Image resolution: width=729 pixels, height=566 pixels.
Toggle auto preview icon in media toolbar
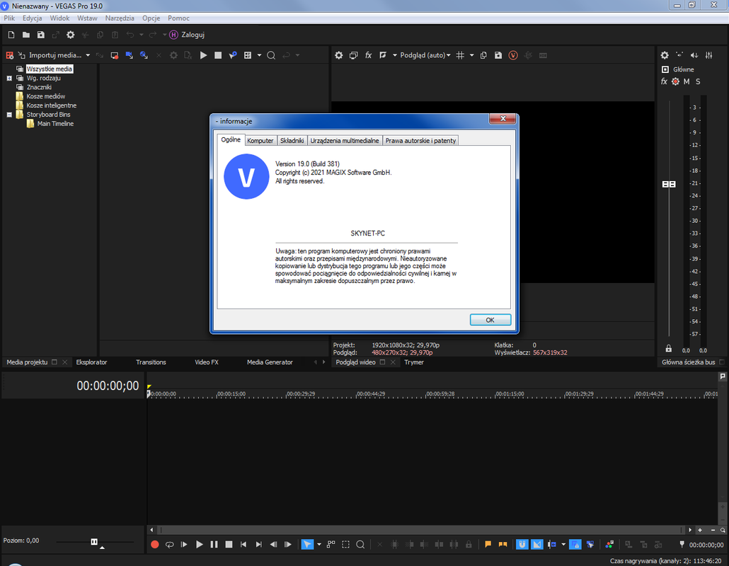click(233, 55)
